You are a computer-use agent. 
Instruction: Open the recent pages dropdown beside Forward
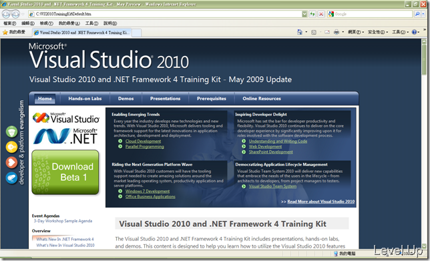pyautogui.click(x=23, y=14)
